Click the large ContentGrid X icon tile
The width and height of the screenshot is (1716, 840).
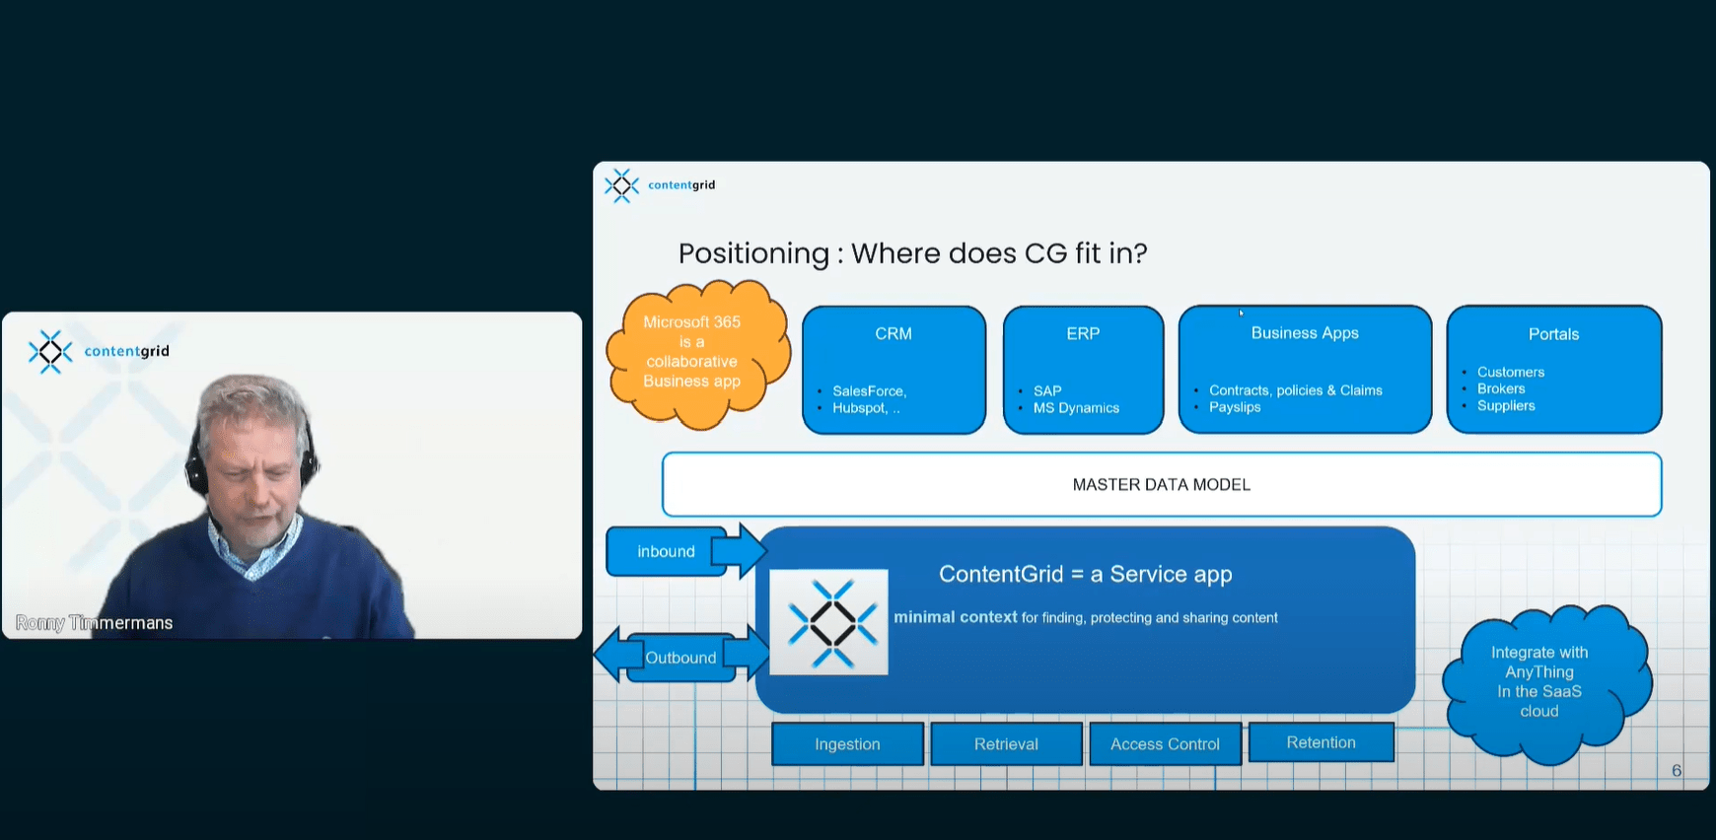(x=828, y=622)
